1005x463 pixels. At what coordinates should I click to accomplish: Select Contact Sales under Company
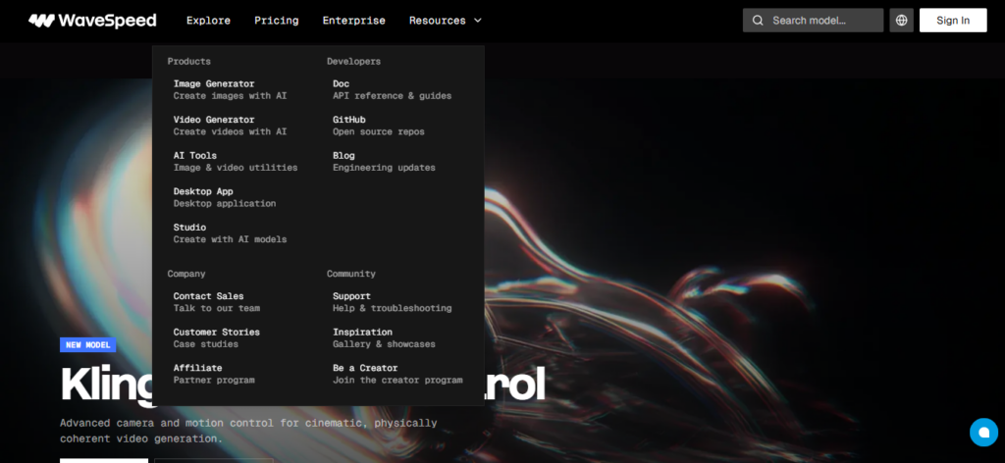(x=217, y=302)
